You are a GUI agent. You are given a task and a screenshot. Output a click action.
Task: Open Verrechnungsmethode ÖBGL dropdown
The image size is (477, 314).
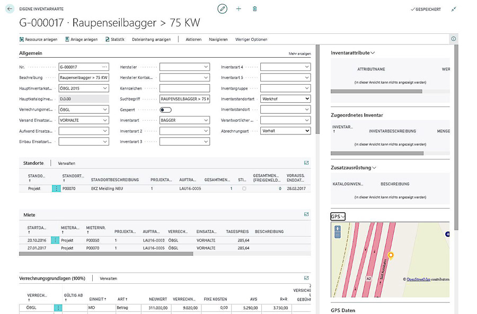(x=104, y=110)
